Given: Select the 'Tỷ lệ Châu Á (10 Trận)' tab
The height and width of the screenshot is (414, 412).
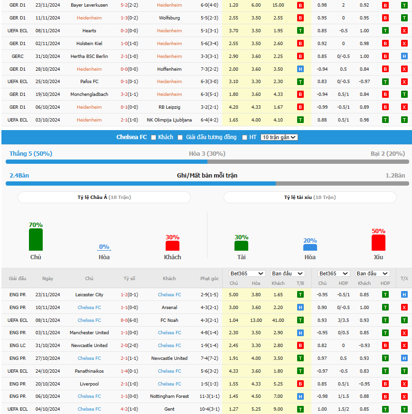Looking at the screenshot, I should click(104, 197).
